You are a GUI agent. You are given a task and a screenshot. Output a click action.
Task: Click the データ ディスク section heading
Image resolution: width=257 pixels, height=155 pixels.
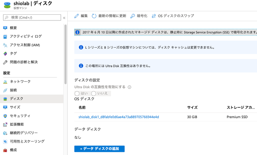pos(88,129)
